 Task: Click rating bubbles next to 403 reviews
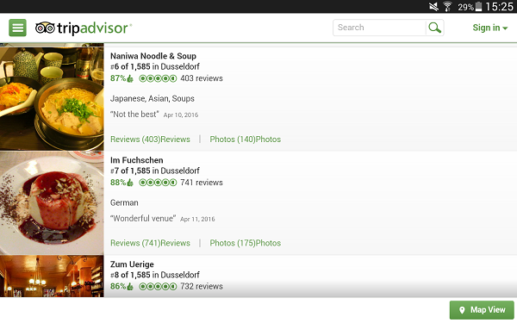click(x=158, y=78)
